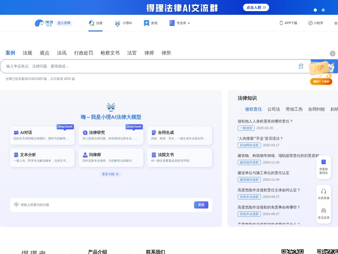Click the case search input field

tap(132, 66)
